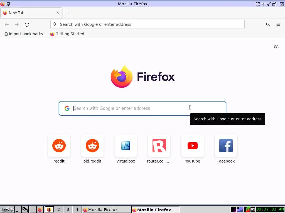Click the show desktop taskbar button

[x=18, y=210]
